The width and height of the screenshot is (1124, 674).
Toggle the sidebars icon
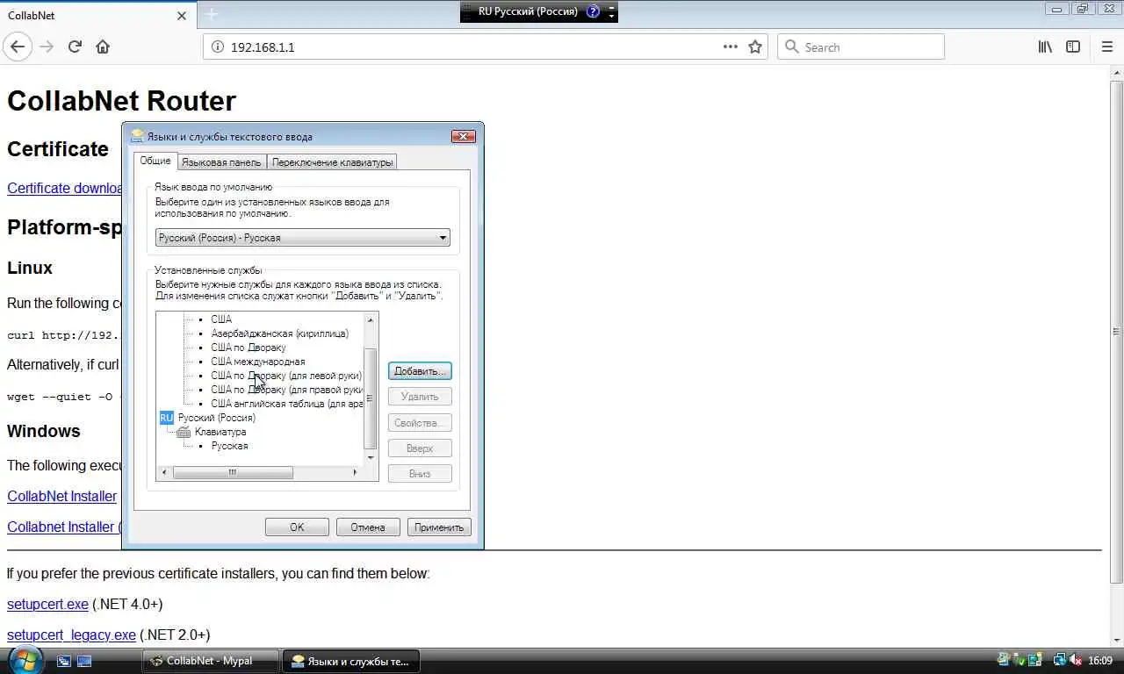pos(1073,47)
